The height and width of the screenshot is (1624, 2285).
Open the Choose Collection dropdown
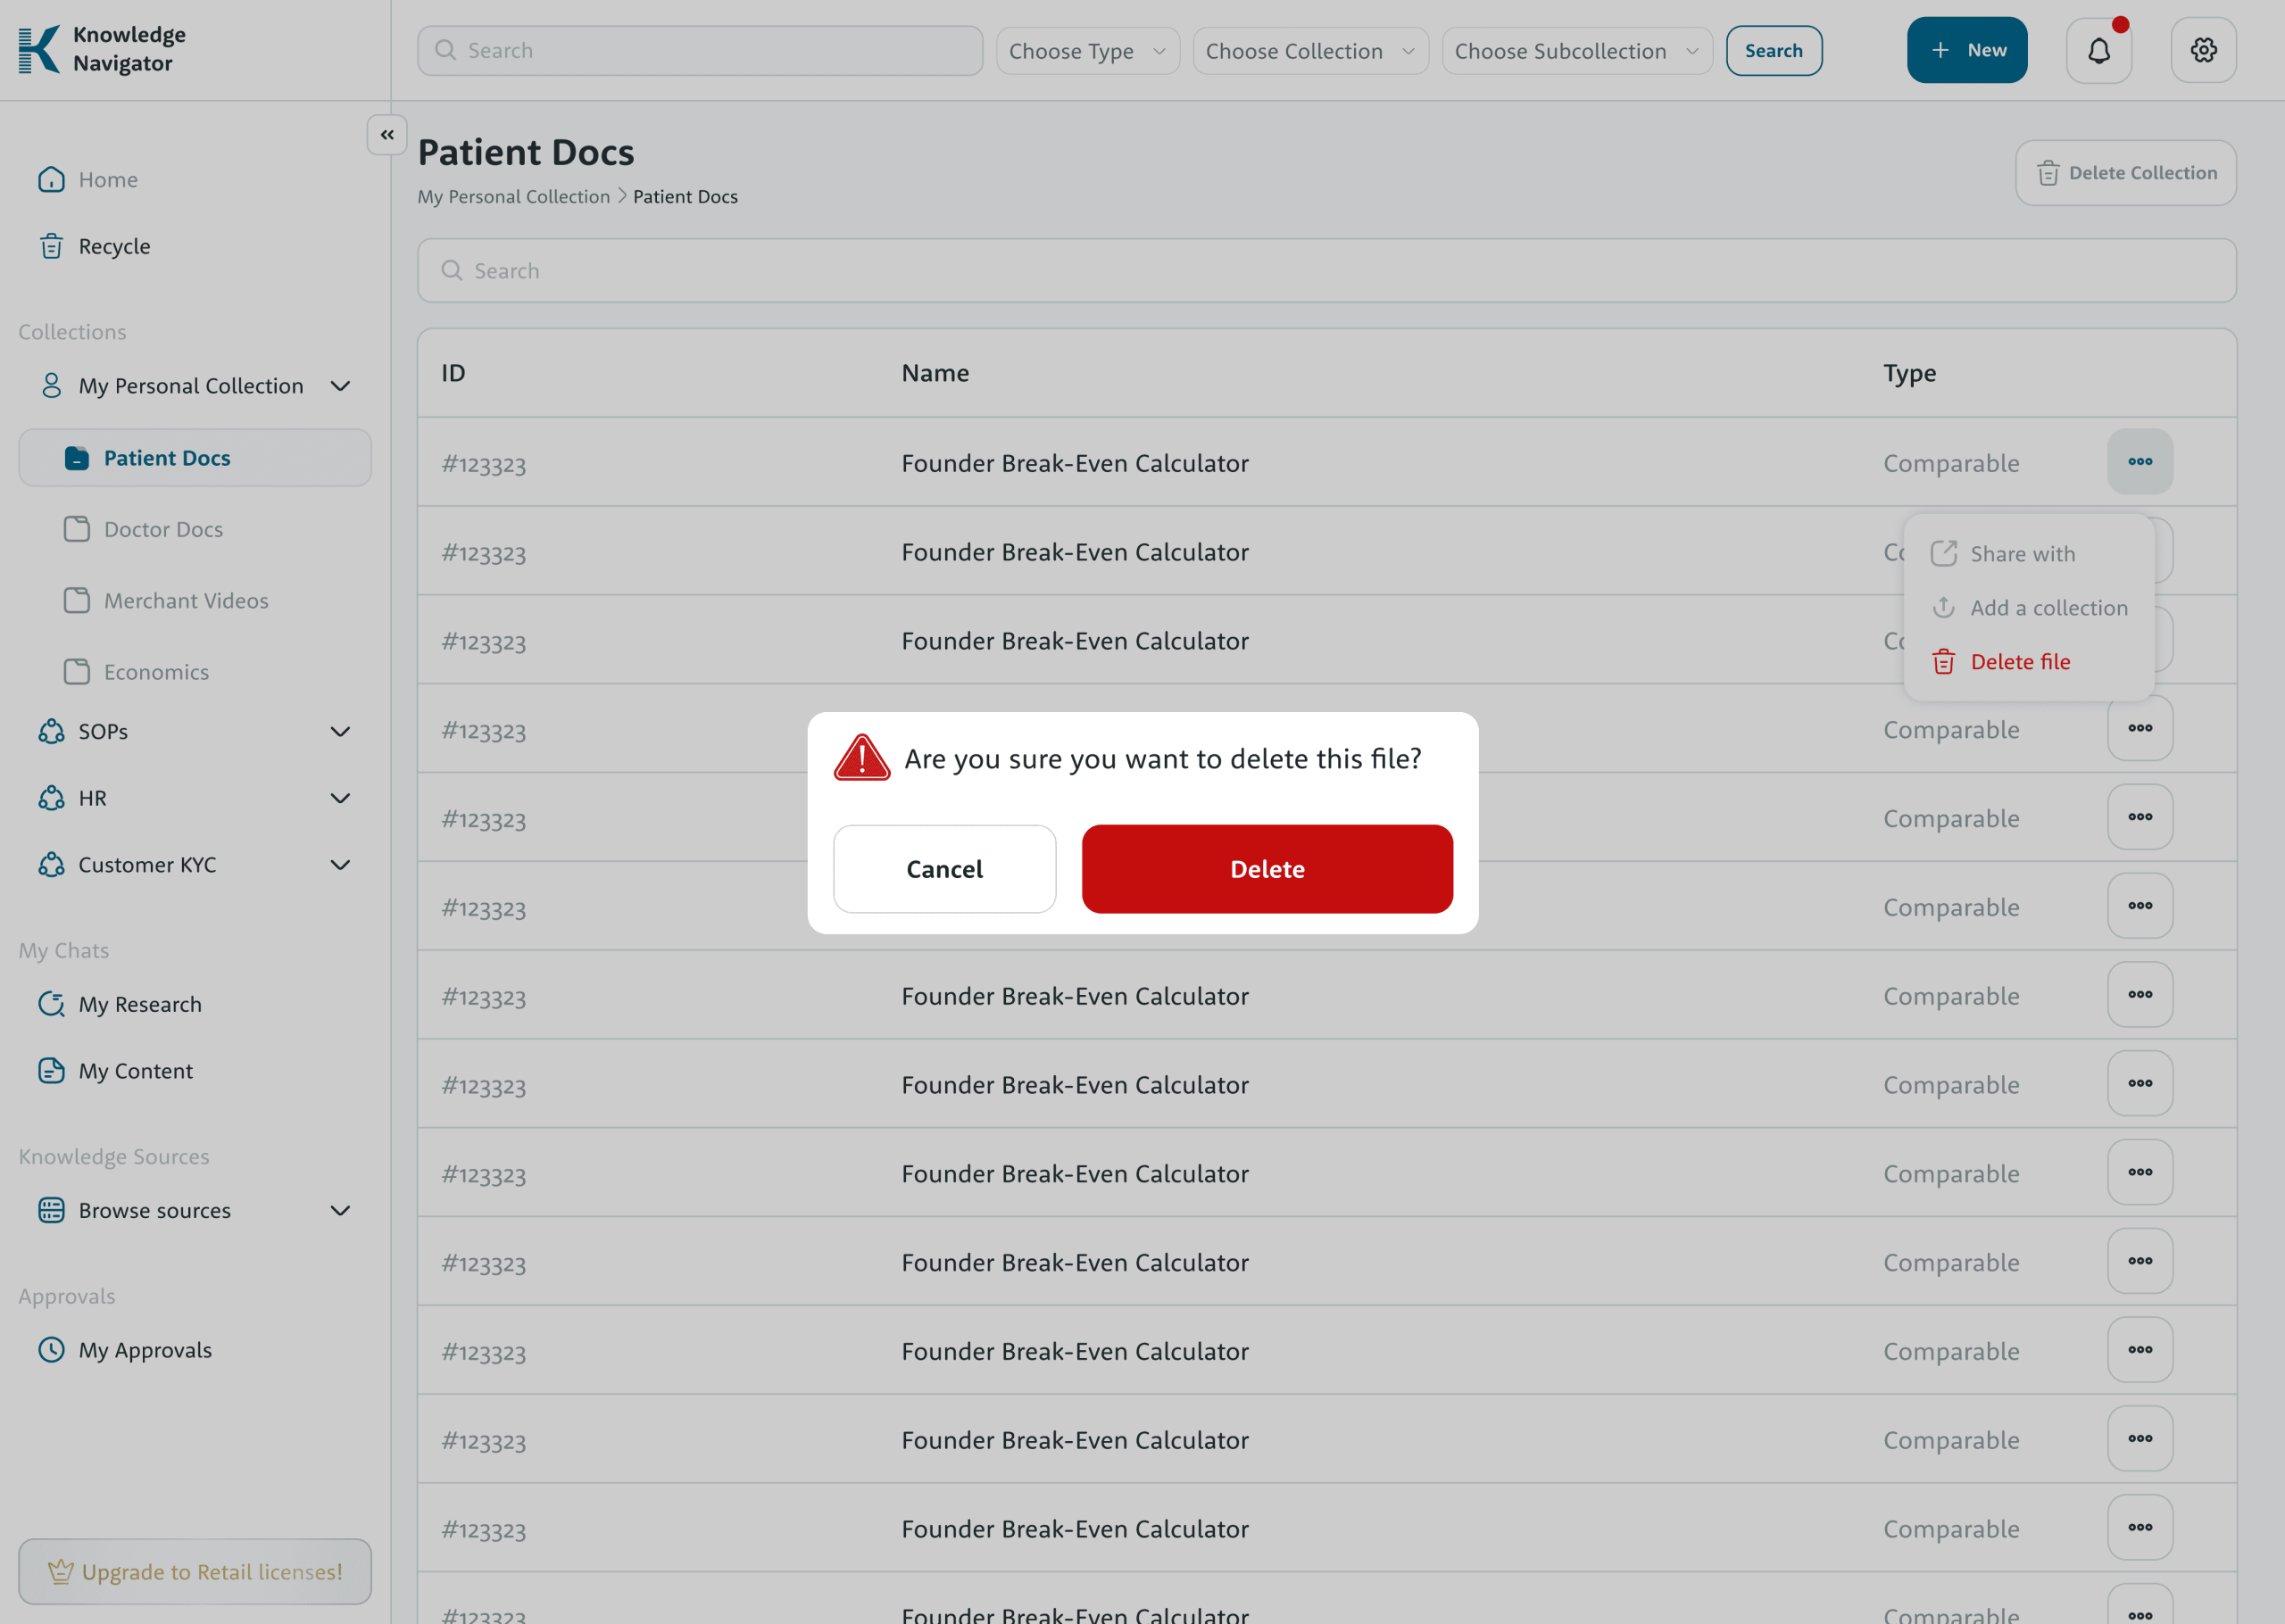pyautogui.click(x=1310, y=51)
